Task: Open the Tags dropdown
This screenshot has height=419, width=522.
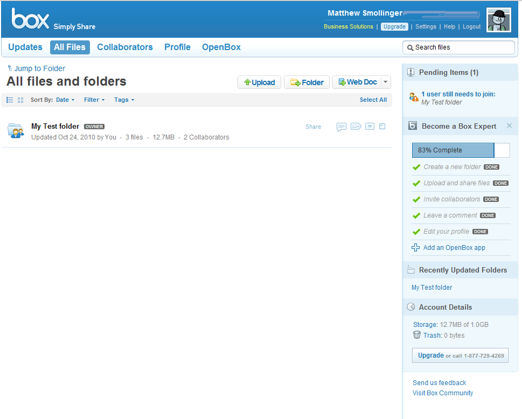Action: point(124,100)
